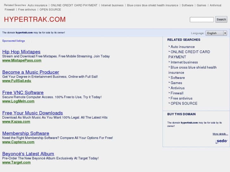This screenshot has height=172, width=230.
Task: Open Internet business in top related searches
Action: pos(112,5)
